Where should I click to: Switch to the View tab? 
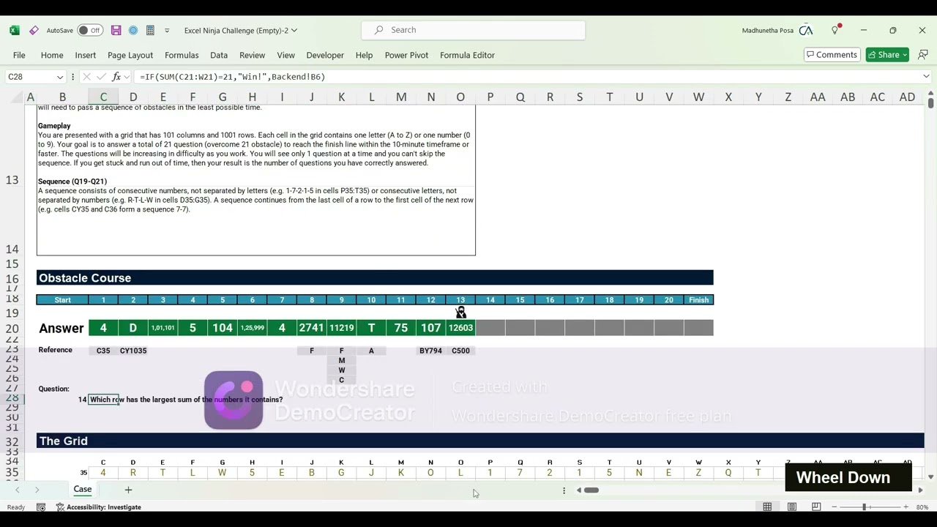click(285, 55)
